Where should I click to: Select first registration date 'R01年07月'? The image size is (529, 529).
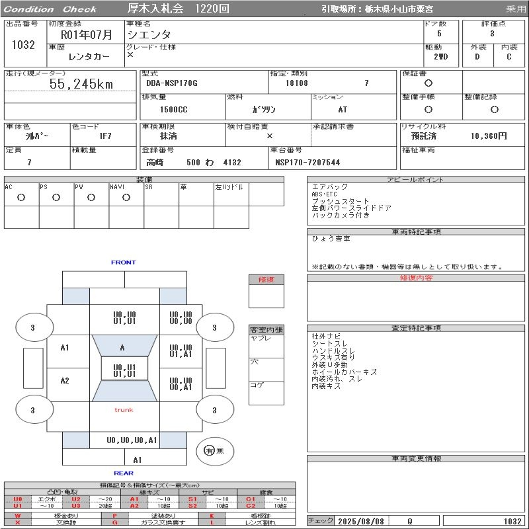(86, 35)
